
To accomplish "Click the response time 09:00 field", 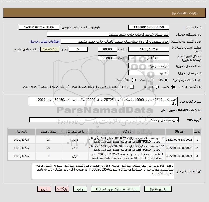I will click(107, 49).
